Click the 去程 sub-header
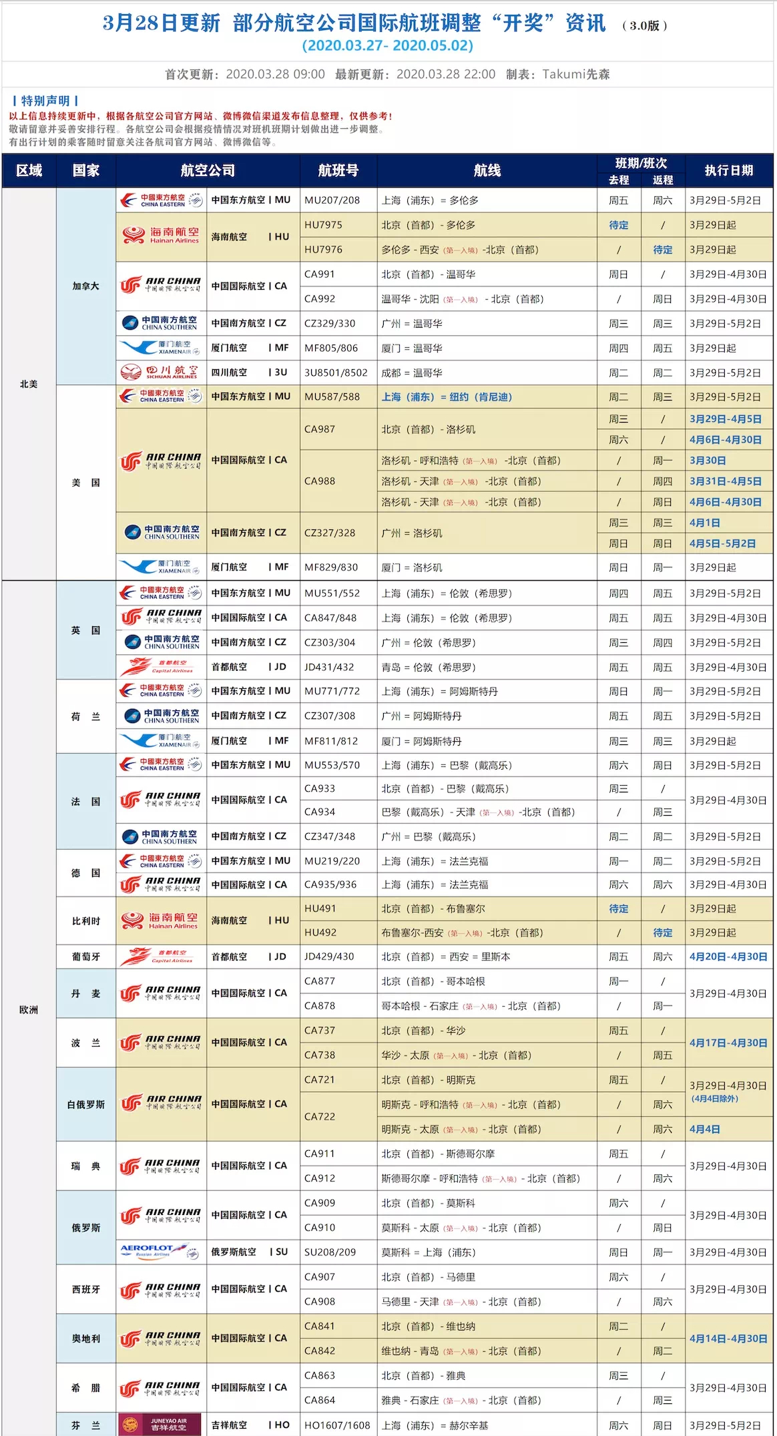 (619, 180)
